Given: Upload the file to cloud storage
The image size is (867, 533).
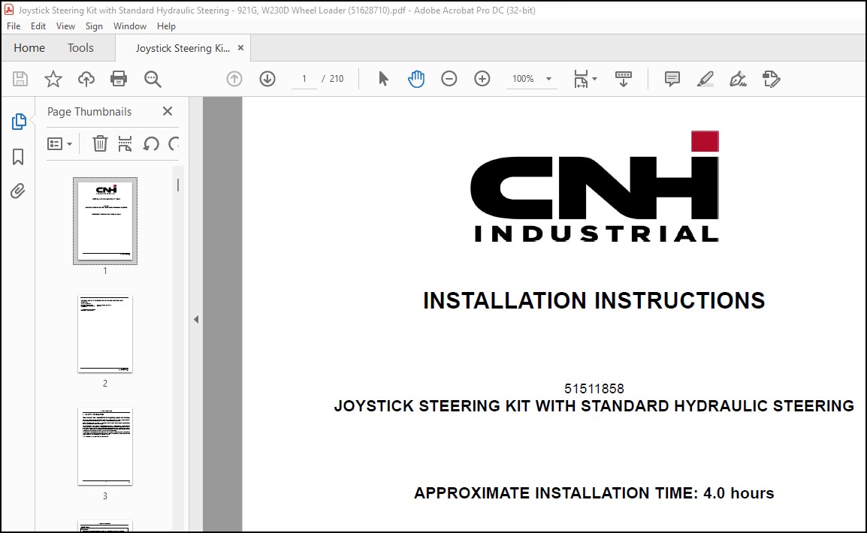Looking at the screenshot, I should [x=86, y=79].
